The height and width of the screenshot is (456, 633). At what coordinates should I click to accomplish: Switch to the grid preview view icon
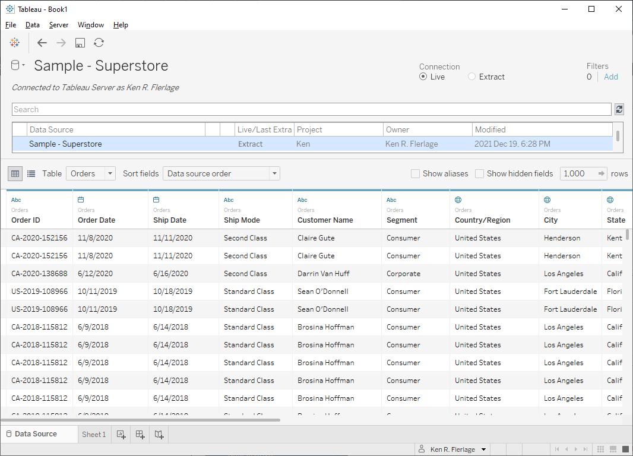click(x=15, y=173)
